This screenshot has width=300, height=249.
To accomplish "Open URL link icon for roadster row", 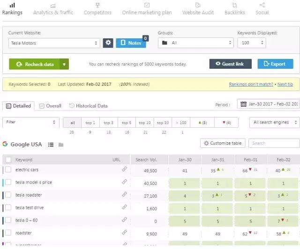I will pos(124,232).
